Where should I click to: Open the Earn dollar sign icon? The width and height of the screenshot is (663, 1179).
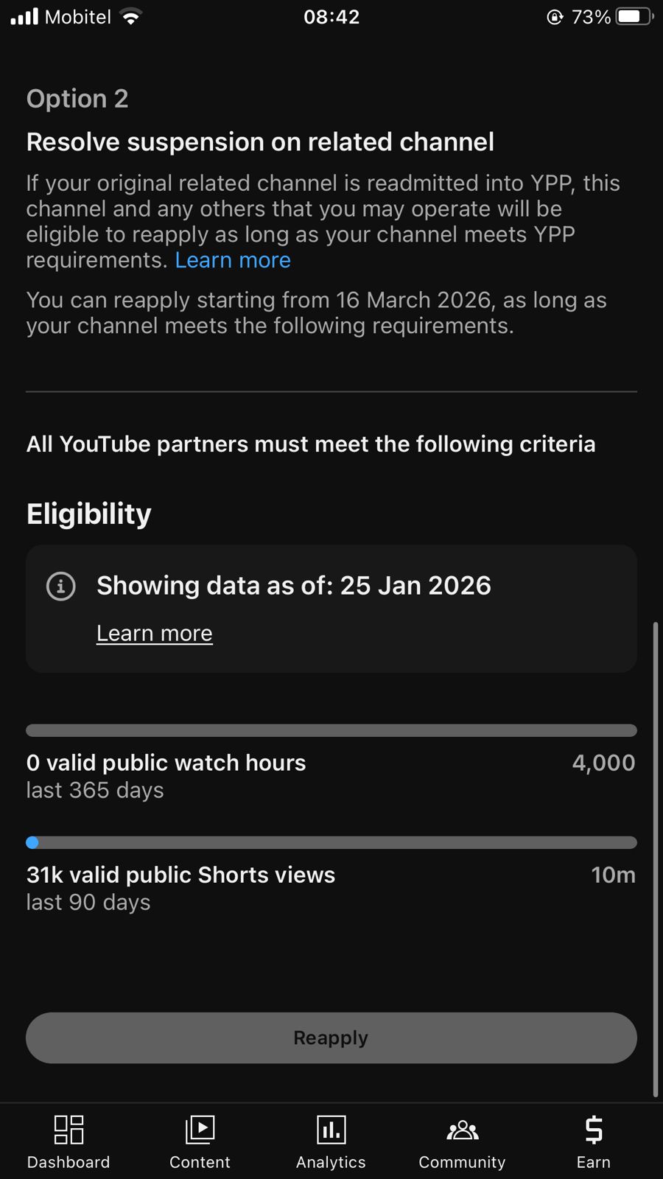593,1129
